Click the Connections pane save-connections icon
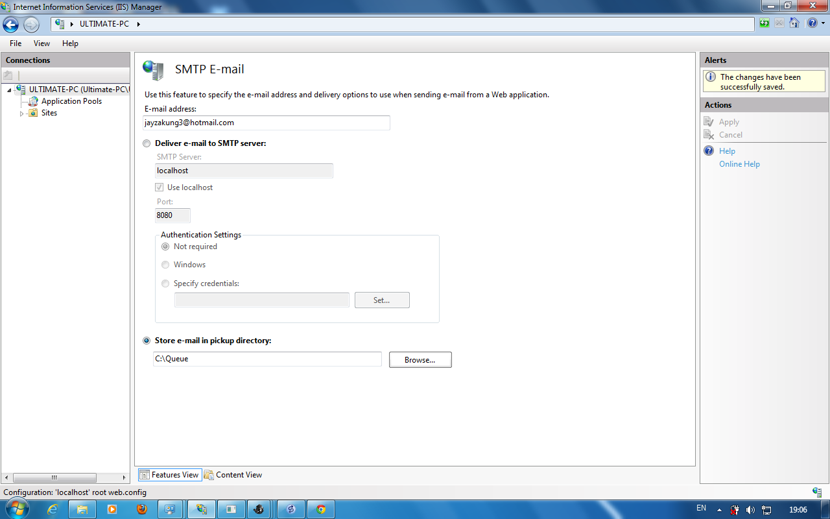 (x=8, y=75)
